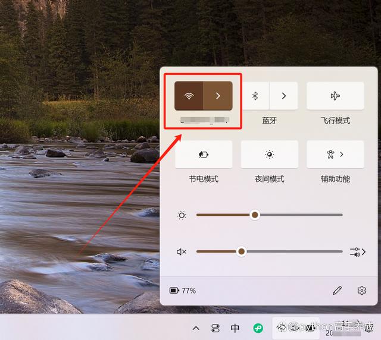
Task: Enable night light (夜间模式)
Action: point(270,155)
